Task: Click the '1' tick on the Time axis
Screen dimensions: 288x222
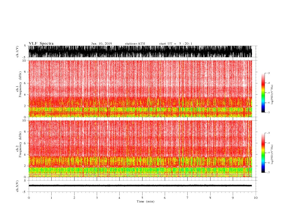Action: point(51,198)
